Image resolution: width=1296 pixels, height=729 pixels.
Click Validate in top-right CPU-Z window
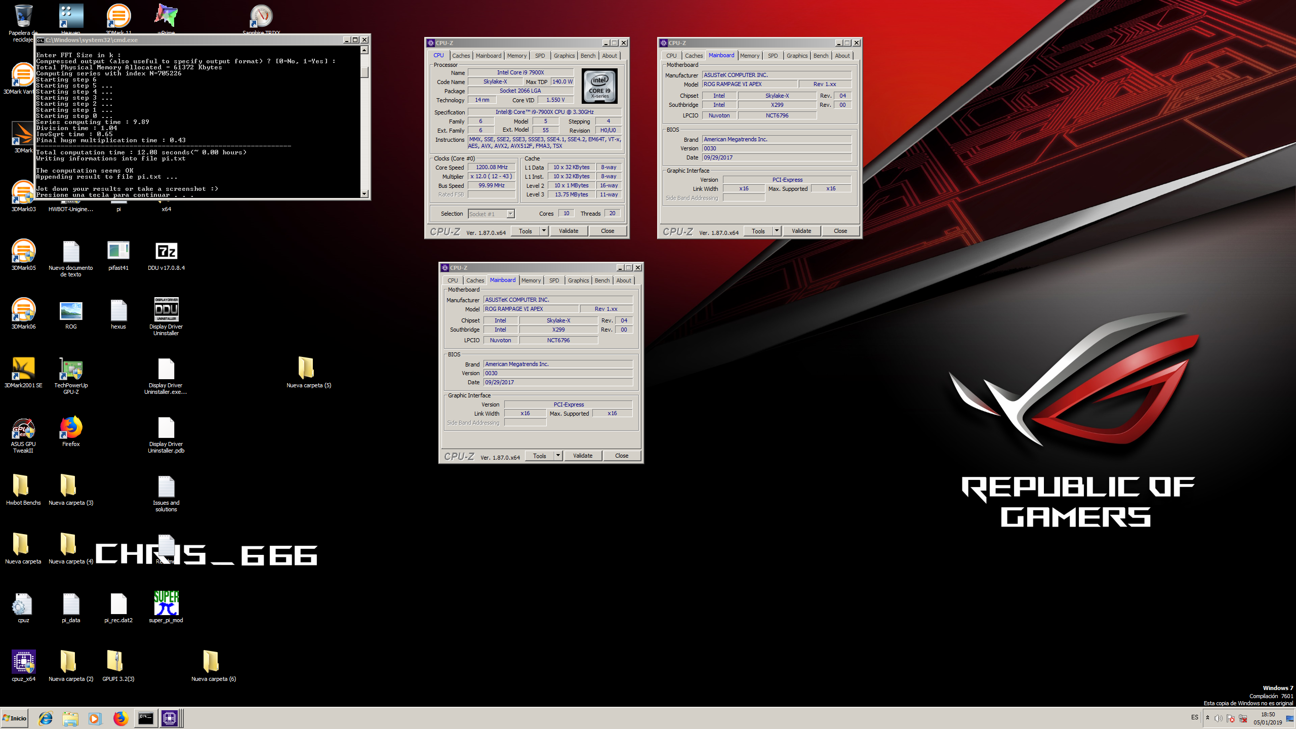801,231
